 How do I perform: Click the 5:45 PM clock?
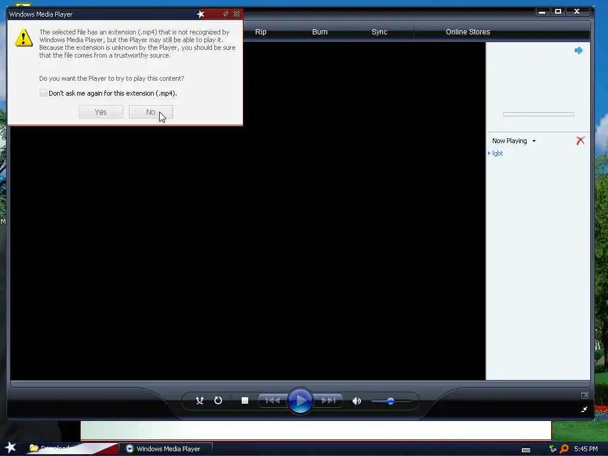[586, 449]
